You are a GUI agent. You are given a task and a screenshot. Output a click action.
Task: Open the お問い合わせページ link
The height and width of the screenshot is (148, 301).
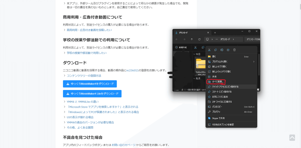[x=124, y=145]
